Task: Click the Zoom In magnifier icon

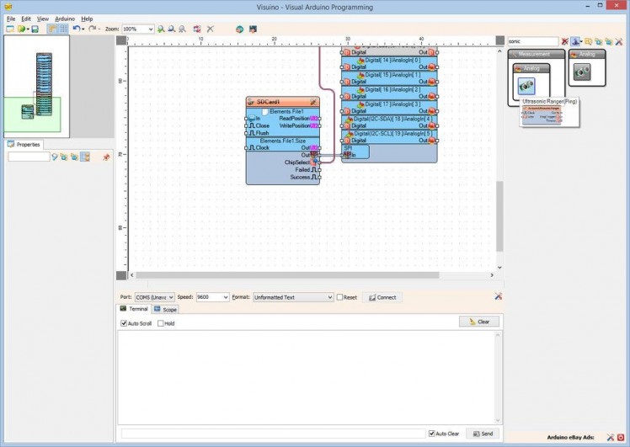Action: 161,29
